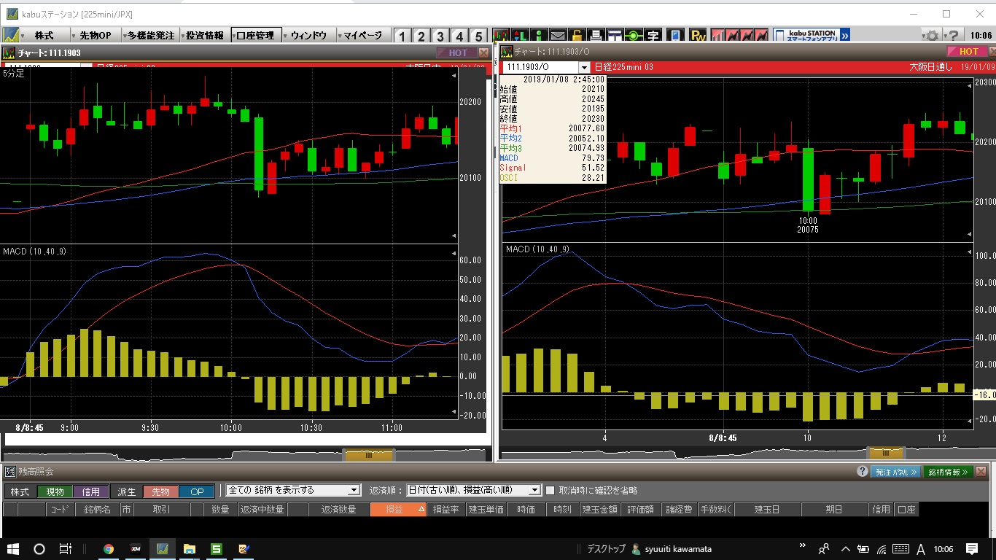The width and height of the screenshot is (996, 560).
Task: Click the 評価額 column header
Action: tap(640, 510)
